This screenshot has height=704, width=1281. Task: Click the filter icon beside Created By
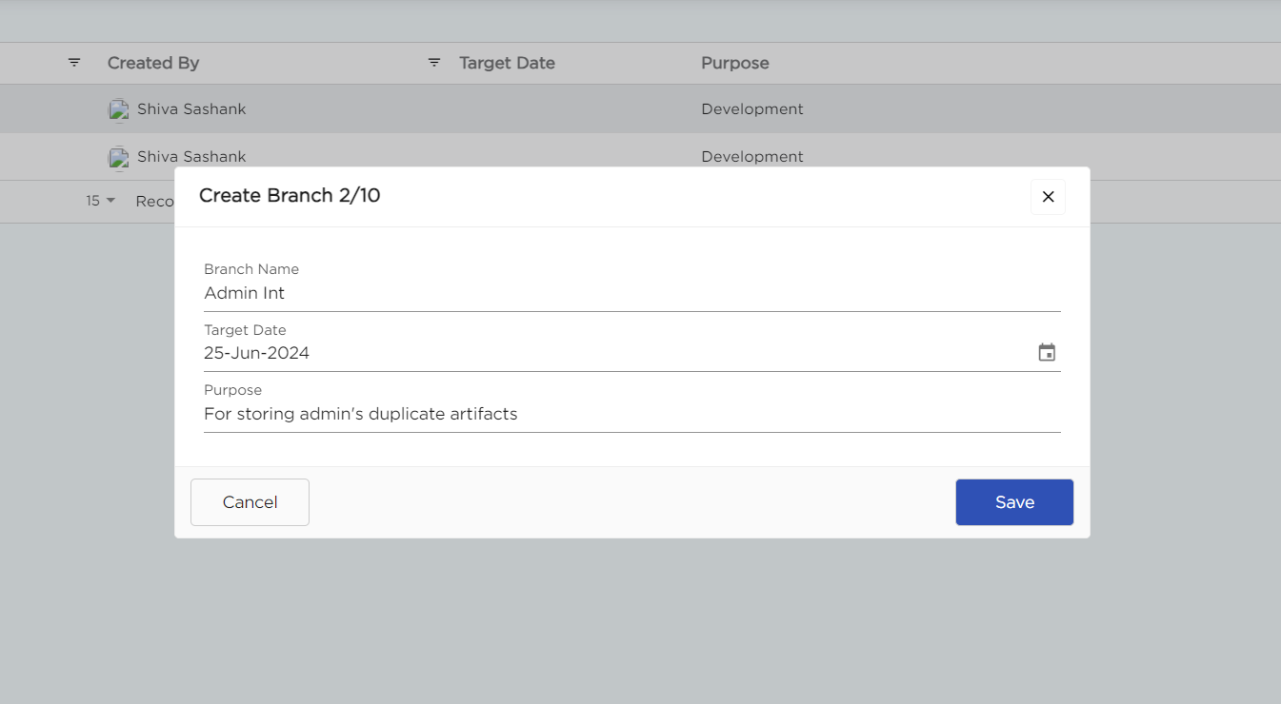pyautogui.click(x=74, y=63)
